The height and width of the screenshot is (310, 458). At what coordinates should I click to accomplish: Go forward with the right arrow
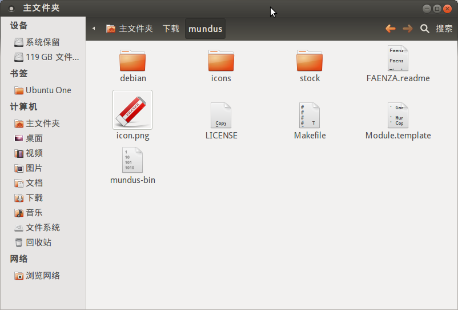tap(408, 29)
